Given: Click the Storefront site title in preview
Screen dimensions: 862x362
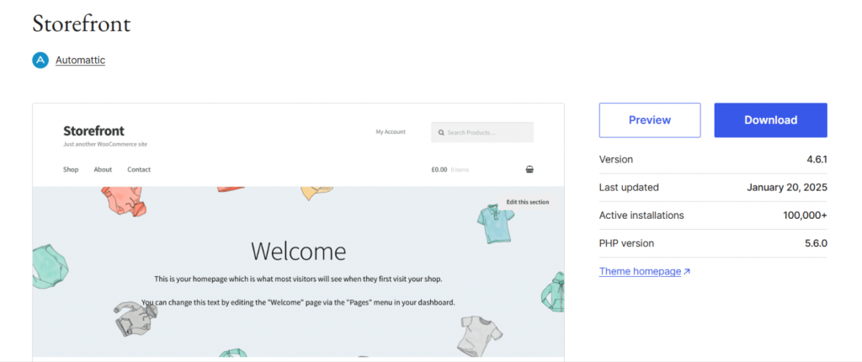Looking at the screenshot, I should point(94,131).
